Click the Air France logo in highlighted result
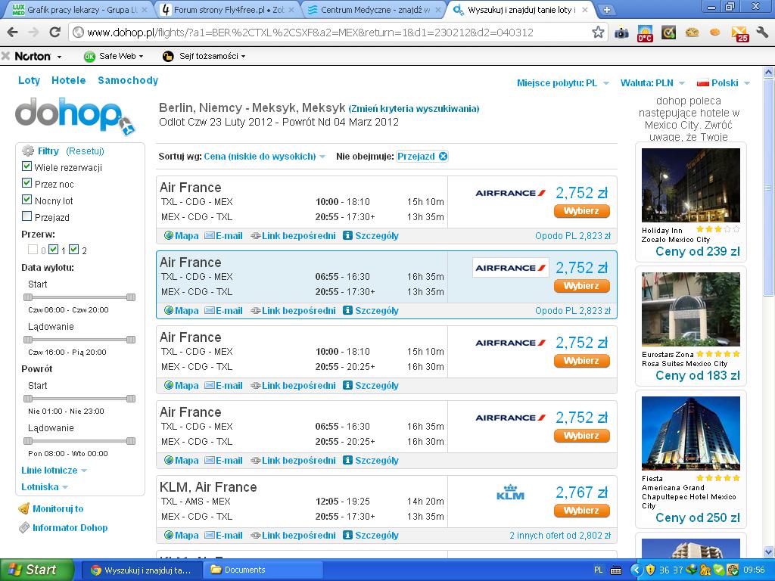The width and height of the screenshot is (775, 581). tap(510, 268)
